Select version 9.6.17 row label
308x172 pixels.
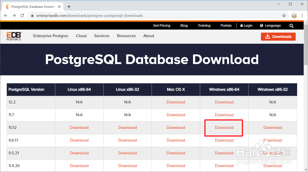point(13,140)
